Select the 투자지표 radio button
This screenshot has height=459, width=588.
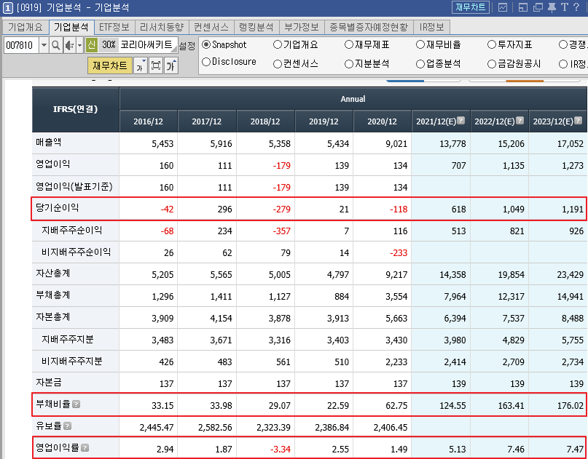[492, 44]
